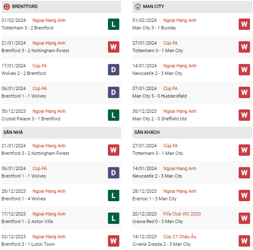Click the W badge for Man City 3 - 1 Burnley
The image size is (253, 250).
click(244, 24)
